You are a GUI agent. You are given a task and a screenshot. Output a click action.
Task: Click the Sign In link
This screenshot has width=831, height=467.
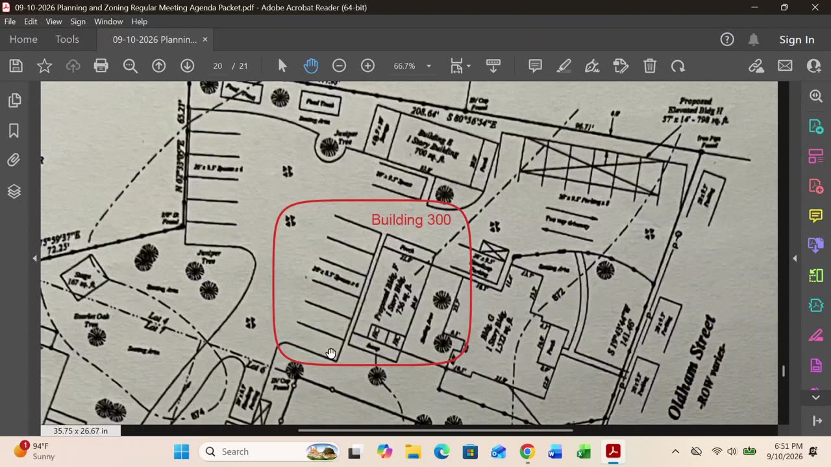(797, 40)
